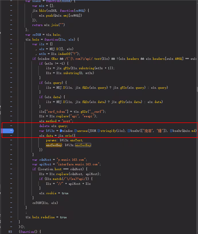Screen dimensions: 198x234
Task: Click the vertical scrollbar thumb on right edge
Action: [x=197, y=89]
